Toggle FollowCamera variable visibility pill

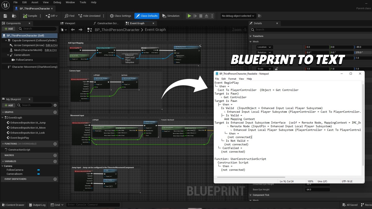pos(39,170)
